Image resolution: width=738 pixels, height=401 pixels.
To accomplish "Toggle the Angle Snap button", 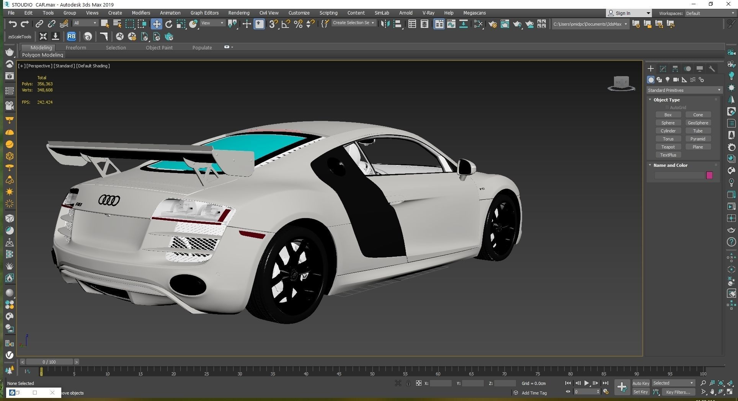I will pyautogui.click(x=286, y=24).
